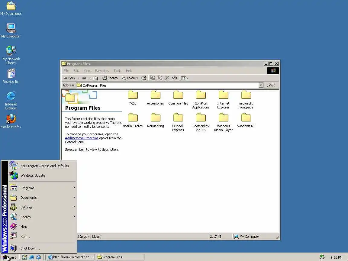Click the Program Files taskbar button
348x261 pixels.
point(120,257)
